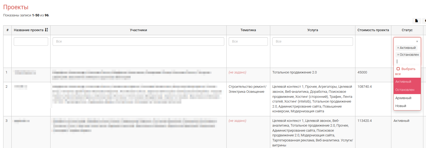The width and height of the screenshot is (426, 148).
Task: Tick the Выбрать все checkbox
Action: point(398,69)
